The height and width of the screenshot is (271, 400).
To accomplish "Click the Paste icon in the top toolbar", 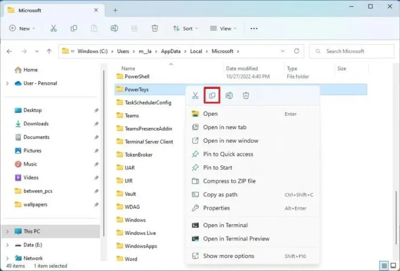I will pos(94,28).
